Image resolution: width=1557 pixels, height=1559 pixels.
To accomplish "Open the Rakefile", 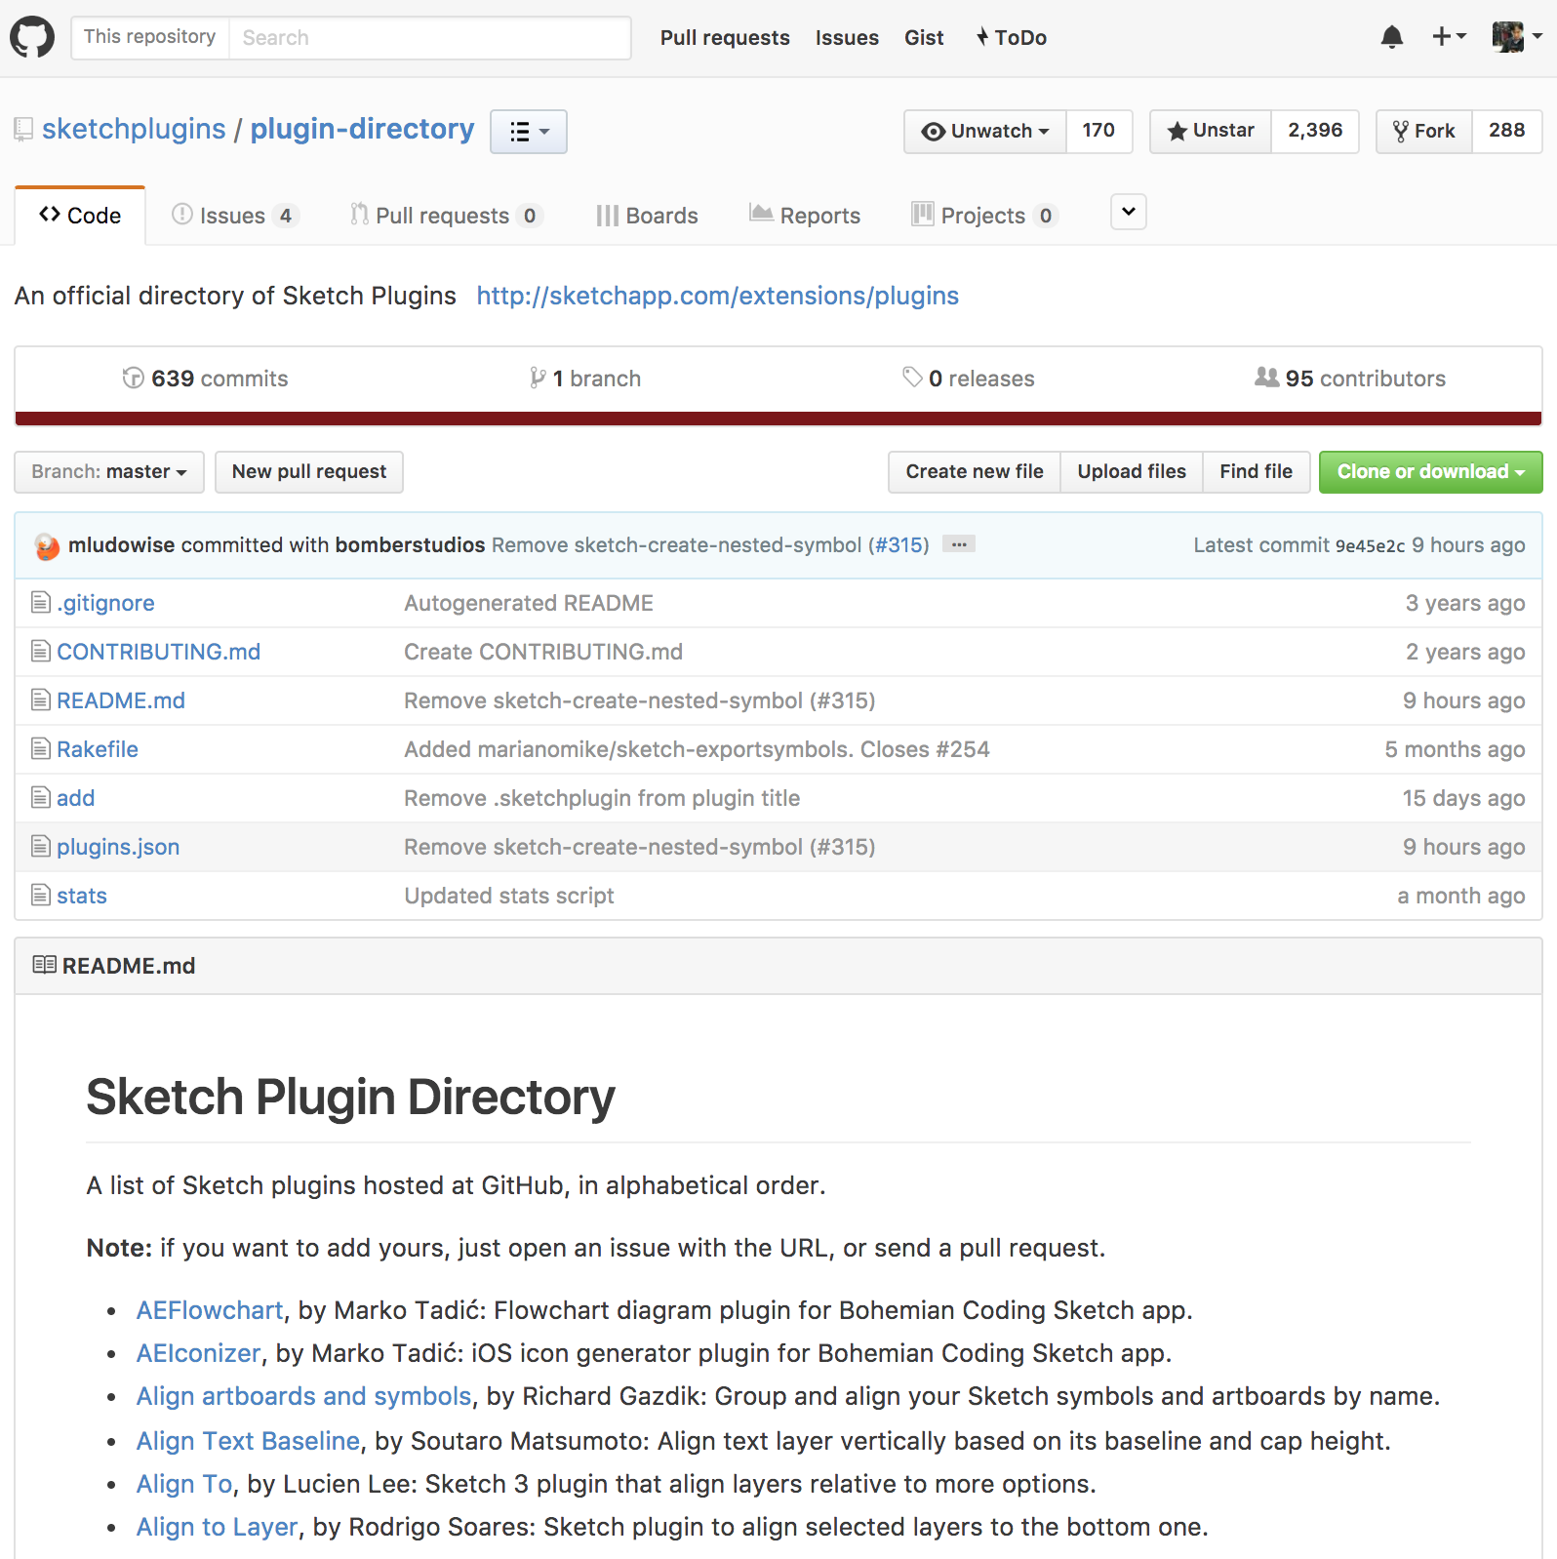I will [98, 749].
